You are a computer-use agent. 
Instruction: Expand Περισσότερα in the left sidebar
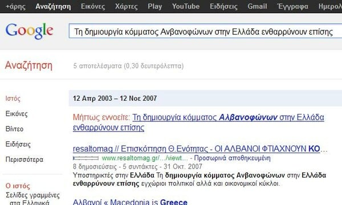24,159
